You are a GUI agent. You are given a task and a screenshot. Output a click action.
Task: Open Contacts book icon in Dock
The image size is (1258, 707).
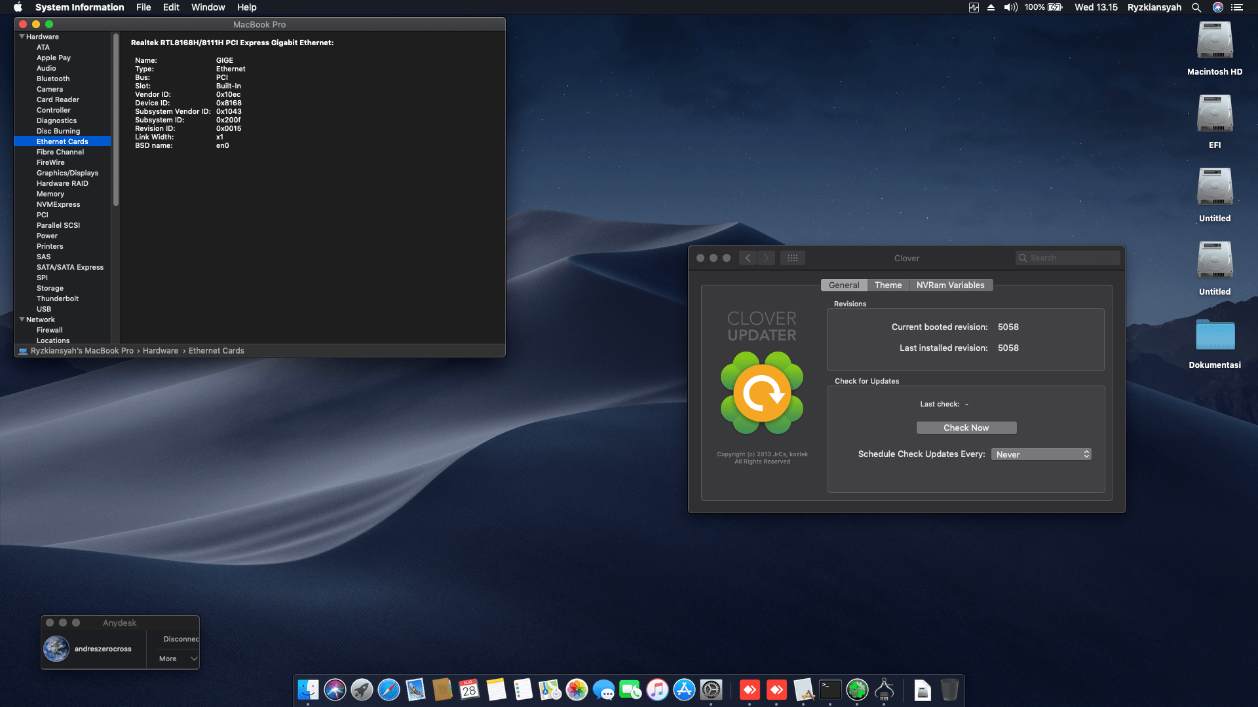442,689
